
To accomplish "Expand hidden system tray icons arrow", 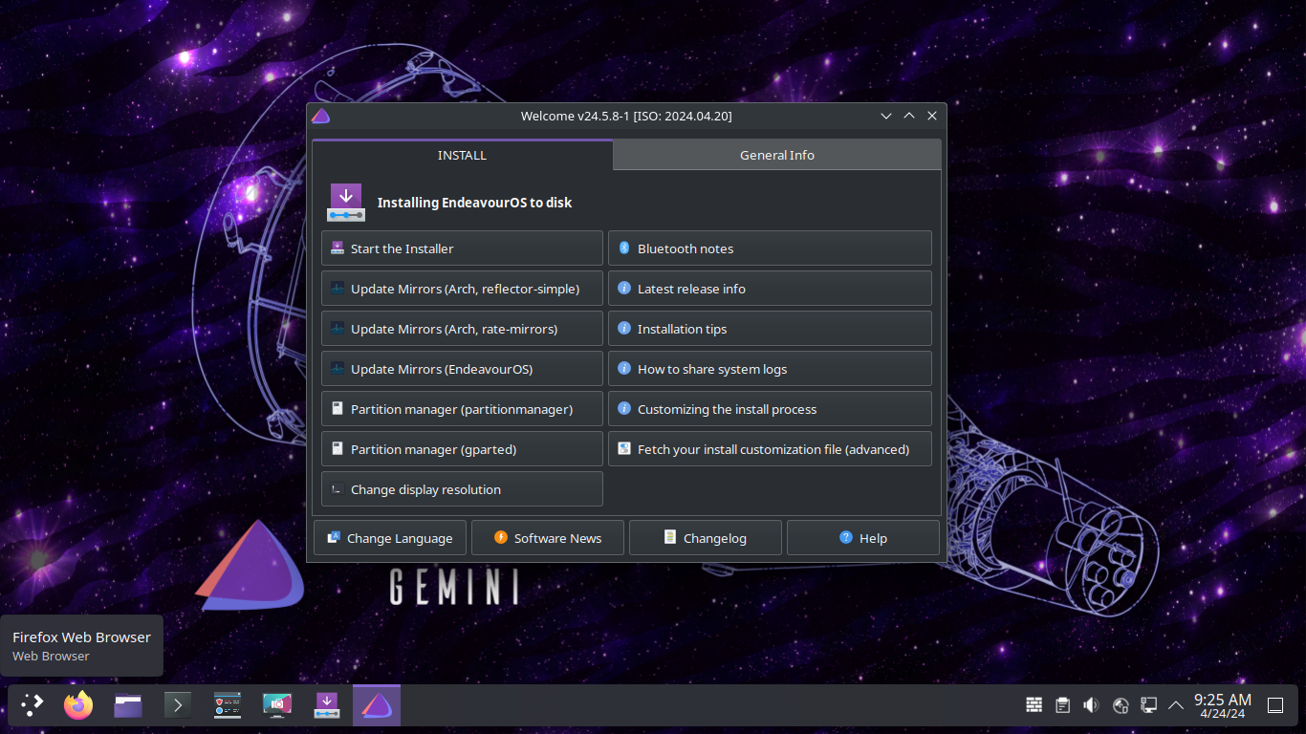I will (1176, 705).
